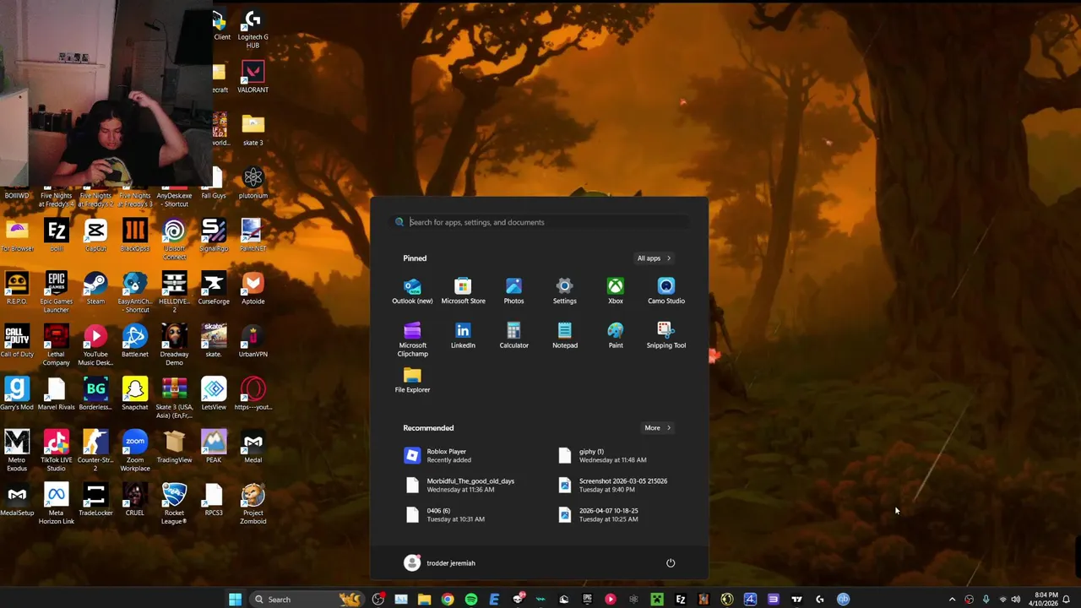Show hidden system tray icons
The image size is (1081, 608).
click(x=952, y=600)
